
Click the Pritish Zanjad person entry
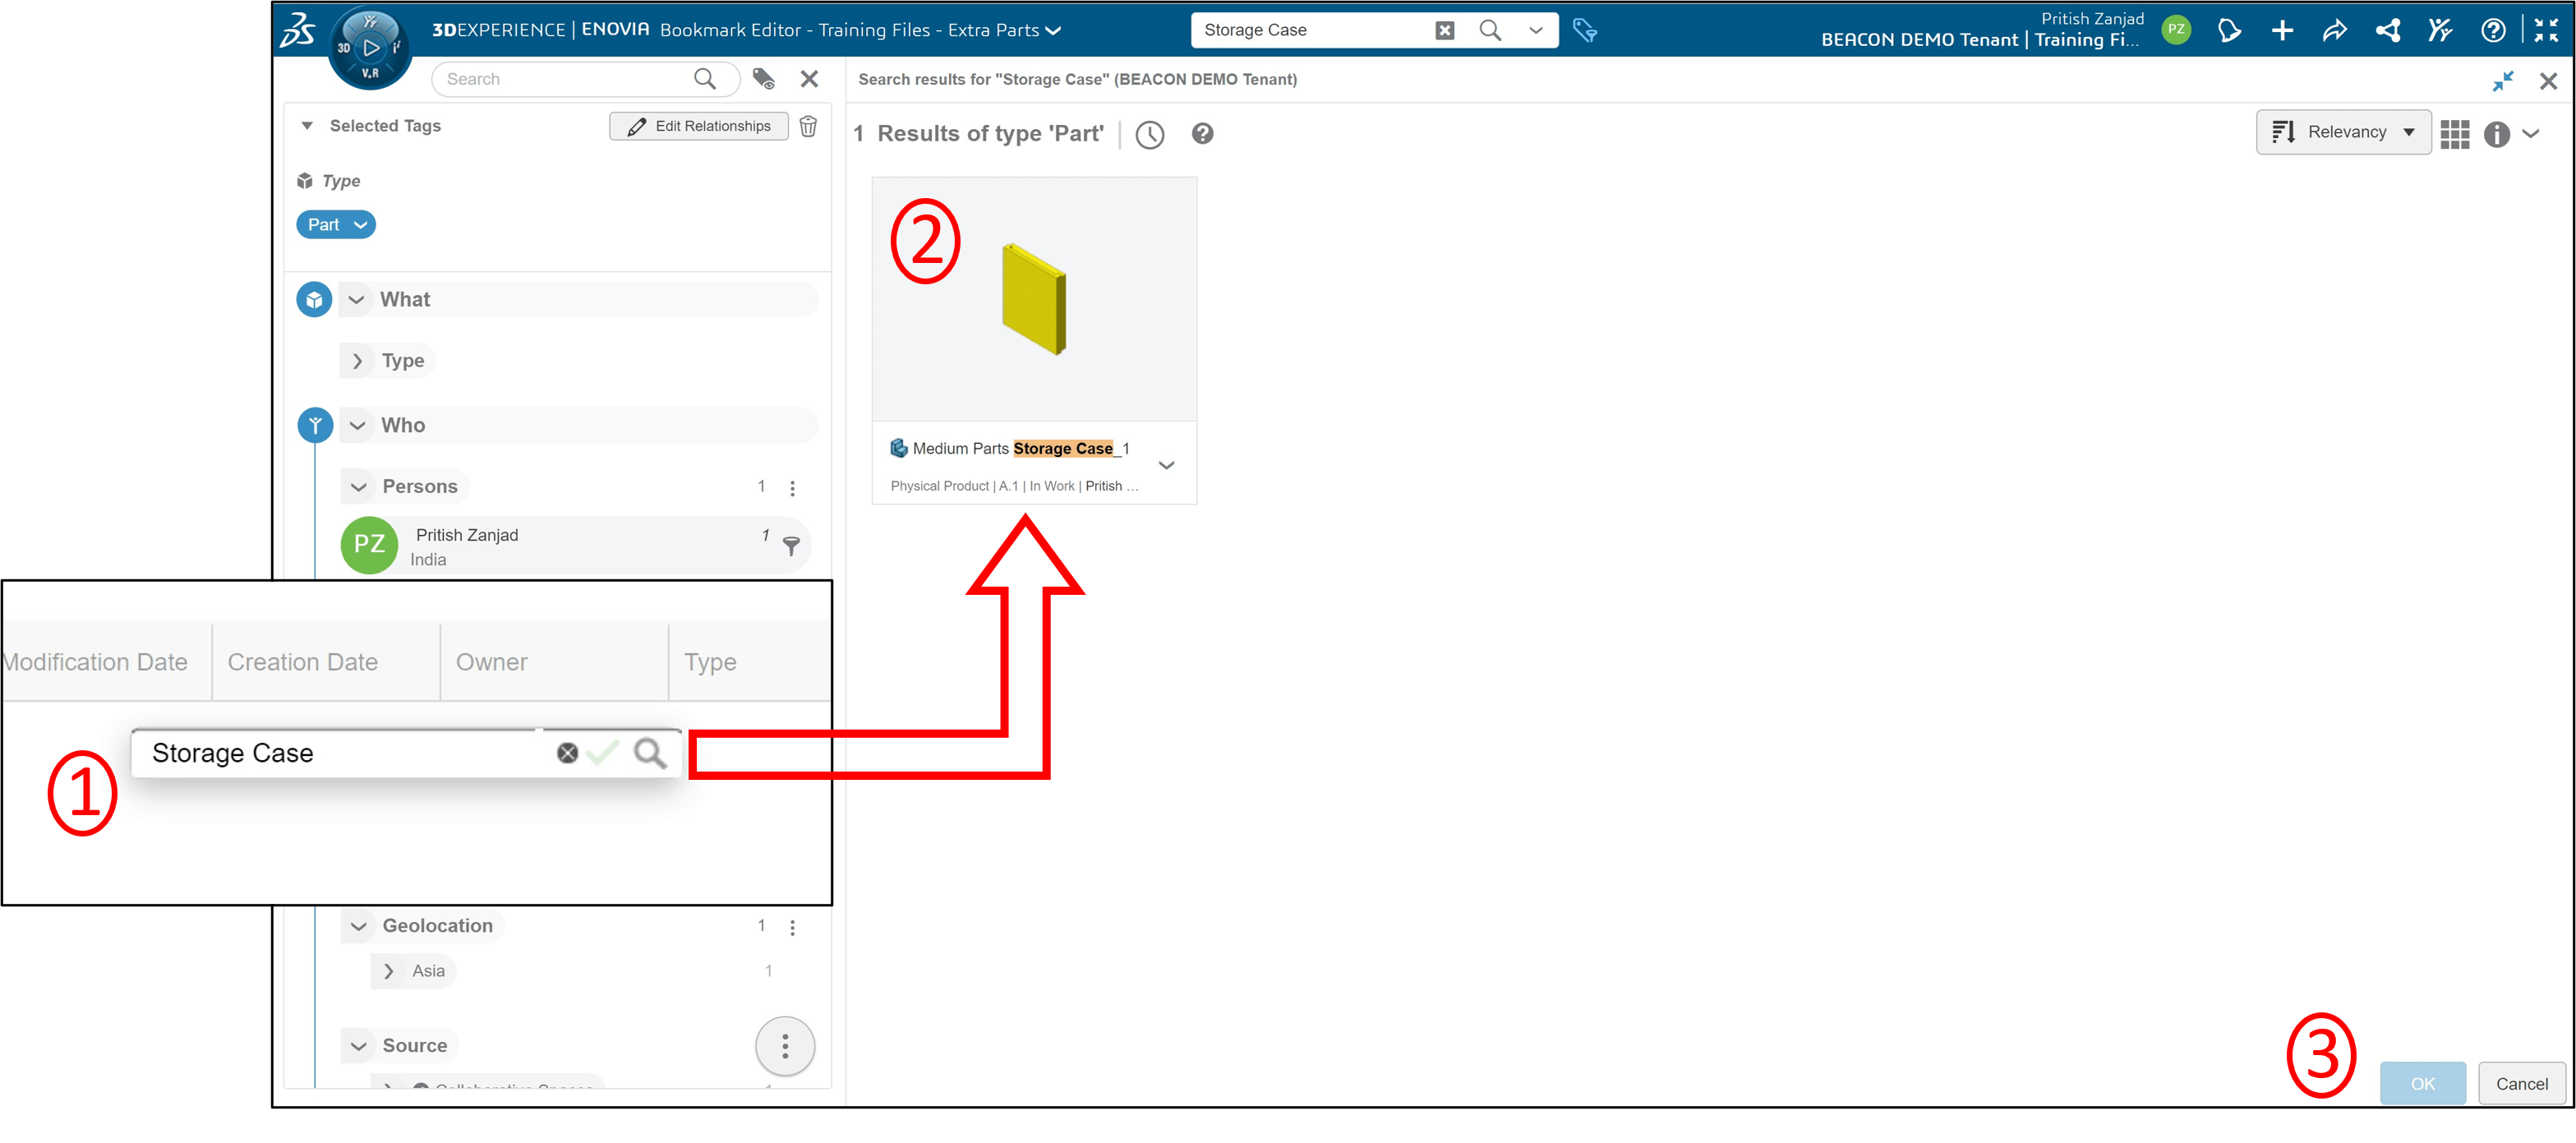(x=575, y=545)
